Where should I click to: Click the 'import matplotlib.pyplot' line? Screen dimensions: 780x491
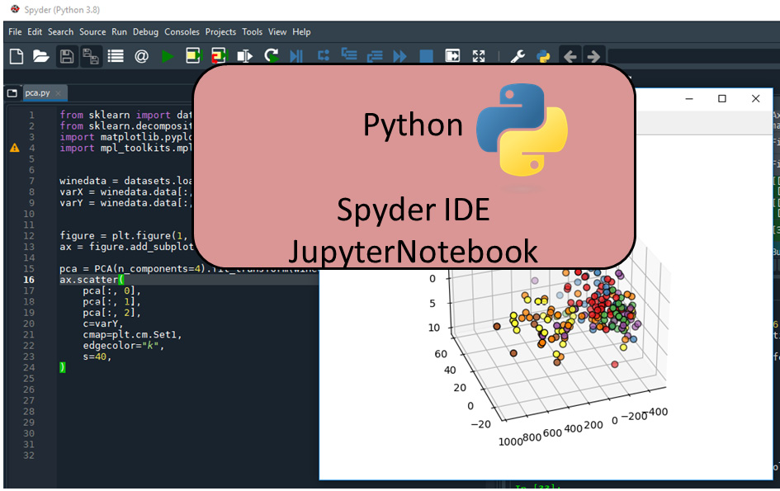click(x=125, y=137)
